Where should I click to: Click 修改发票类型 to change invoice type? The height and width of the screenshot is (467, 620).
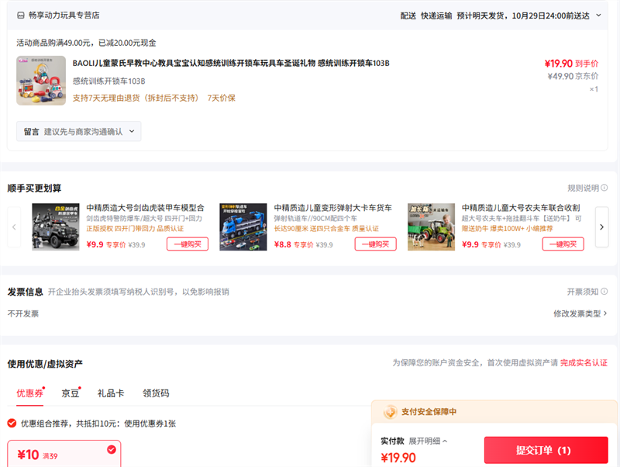click(x=580, y=313)
